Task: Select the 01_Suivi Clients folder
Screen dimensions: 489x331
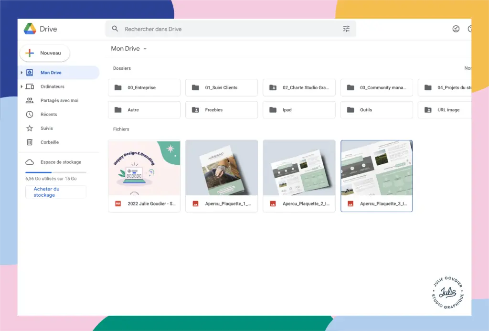Action: [x=222, y=88]
